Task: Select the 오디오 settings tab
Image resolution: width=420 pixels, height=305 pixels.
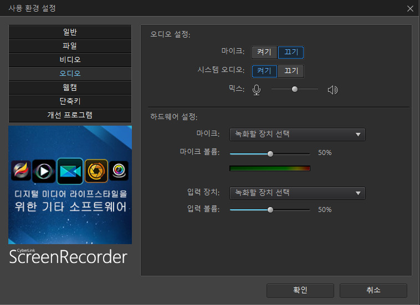Action: click(70, 74)
